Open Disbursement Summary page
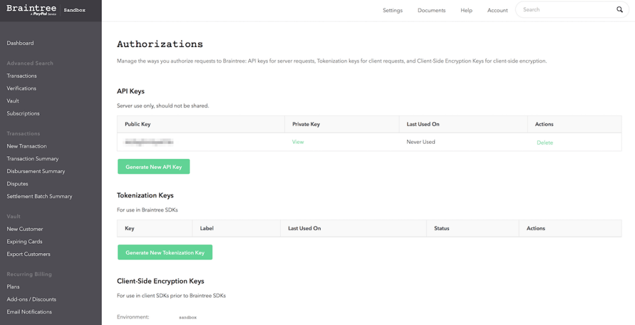 pos(36,171)
